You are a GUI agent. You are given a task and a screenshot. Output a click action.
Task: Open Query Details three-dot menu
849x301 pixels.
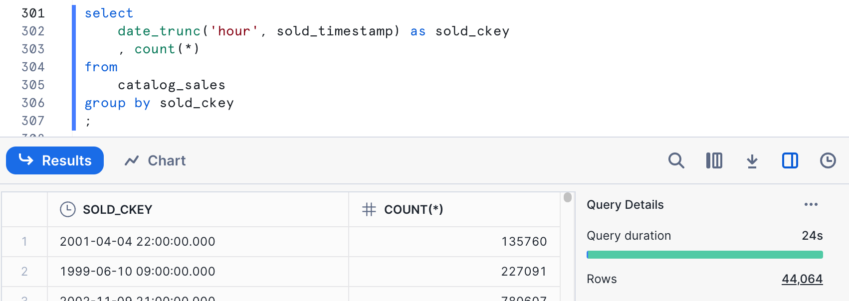point(811,204)
